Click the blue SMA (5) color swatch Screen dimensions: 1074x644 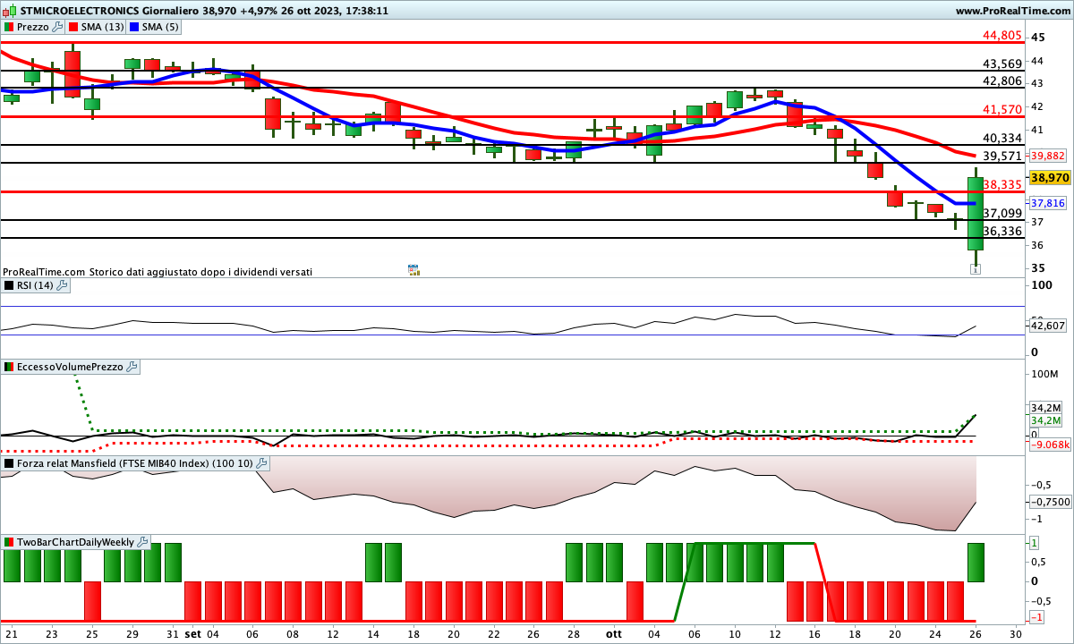pos(133,27)
